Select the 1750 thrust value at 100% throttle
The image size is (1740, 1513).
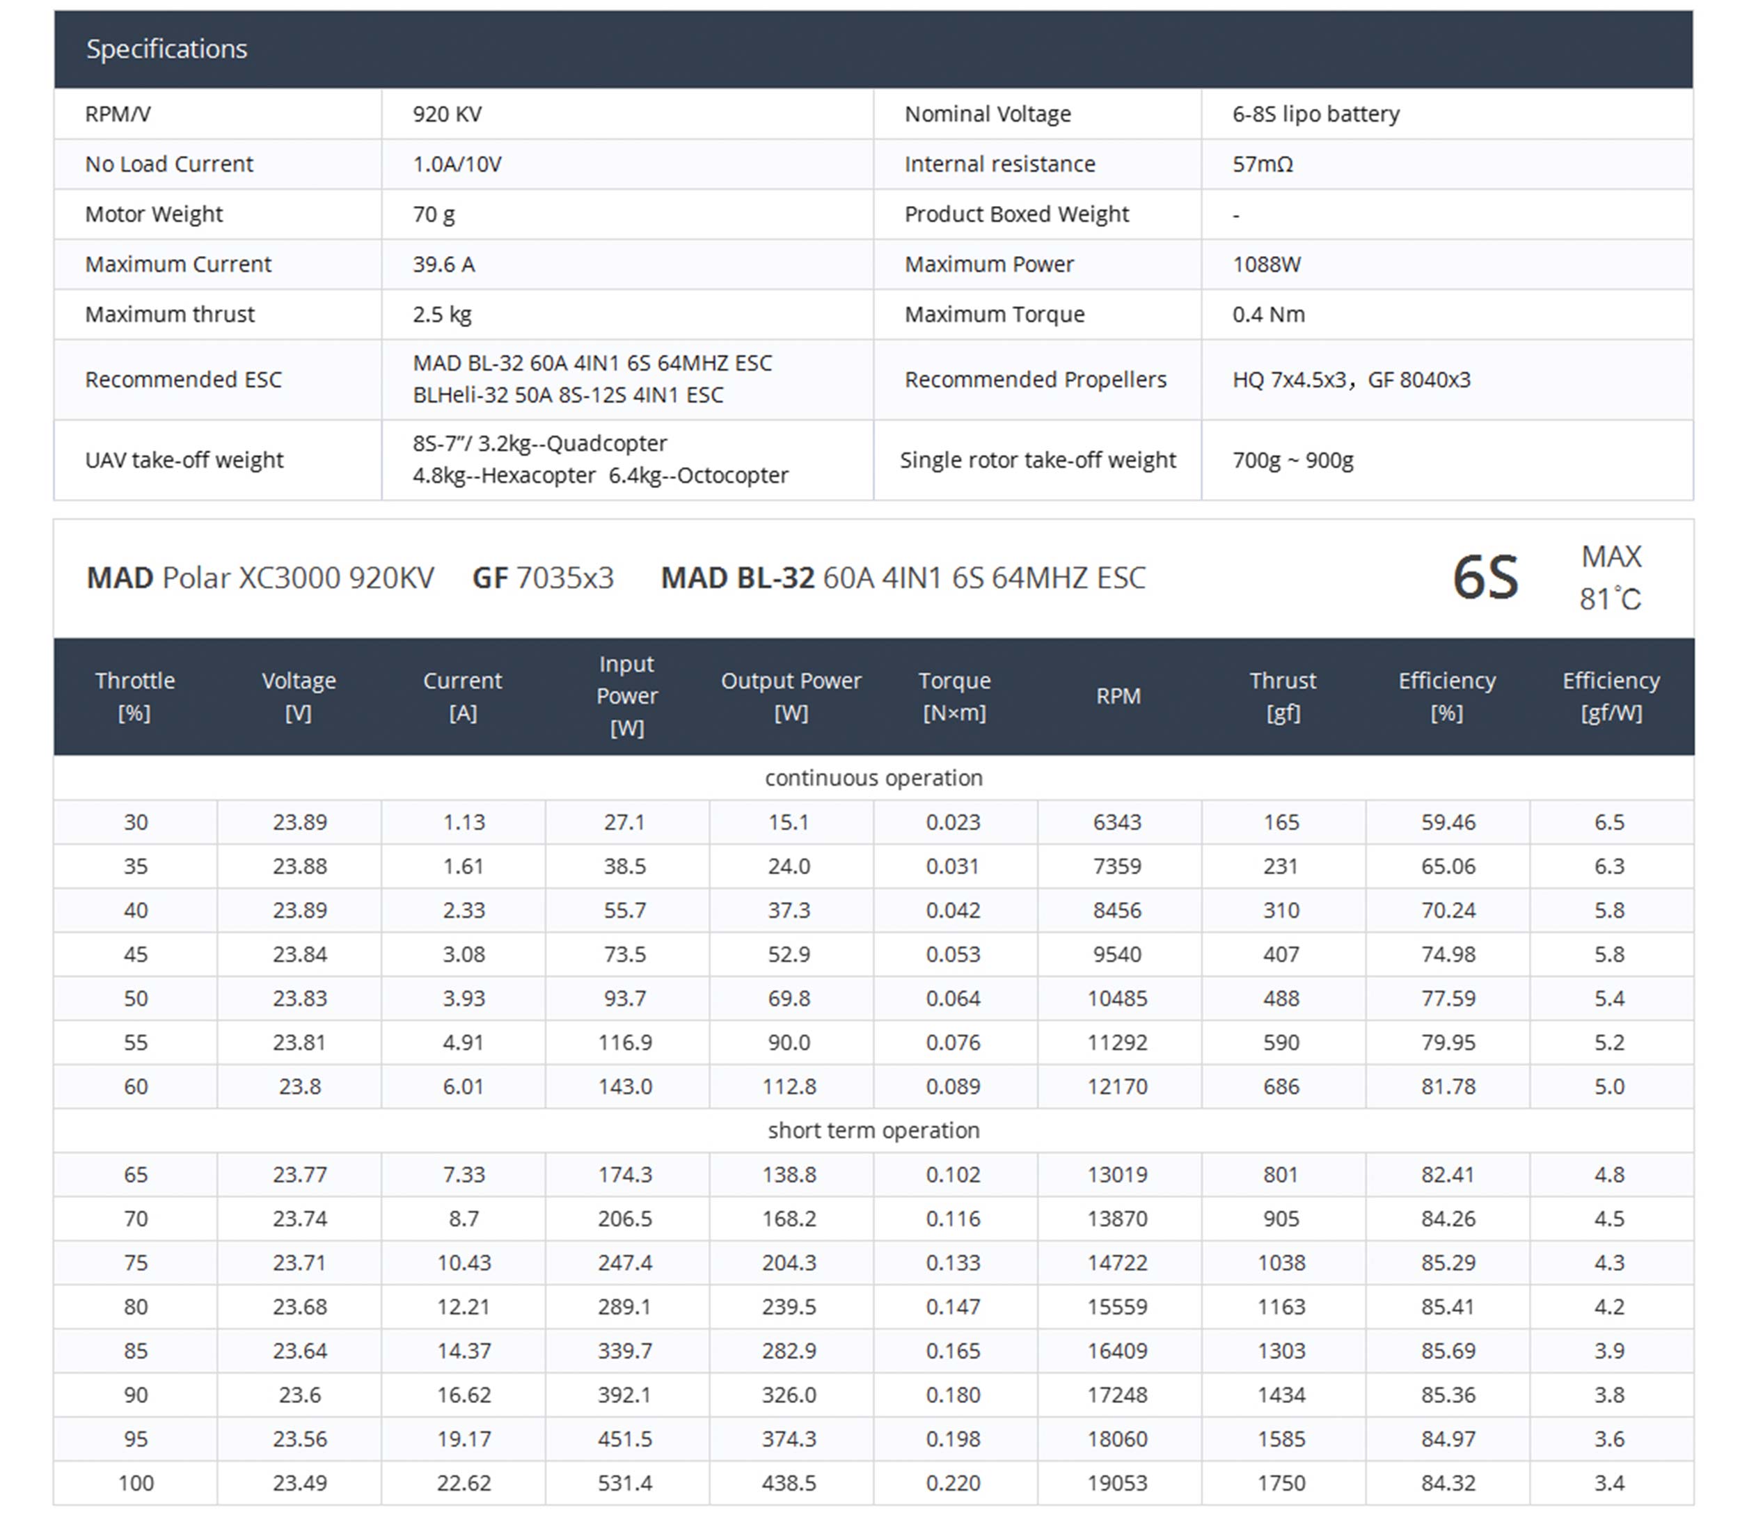click(1281, 1482)
